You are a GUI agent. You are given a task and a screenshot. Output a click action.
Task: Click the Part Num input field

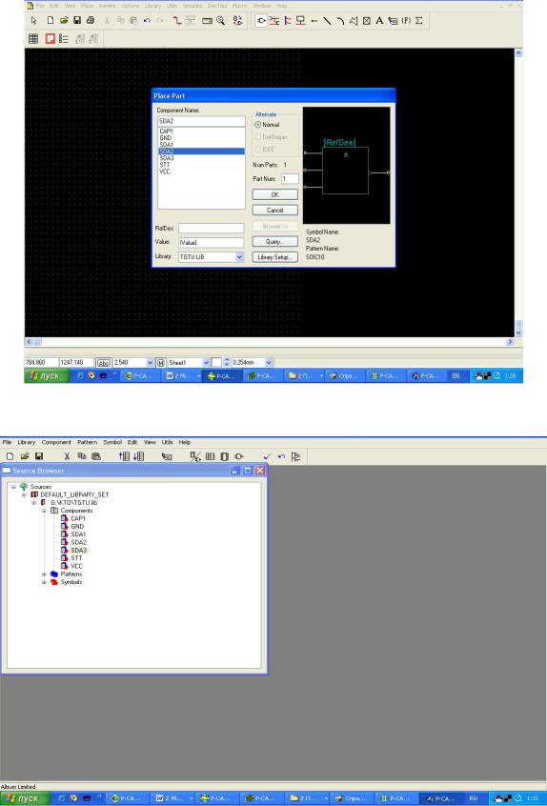290,178
